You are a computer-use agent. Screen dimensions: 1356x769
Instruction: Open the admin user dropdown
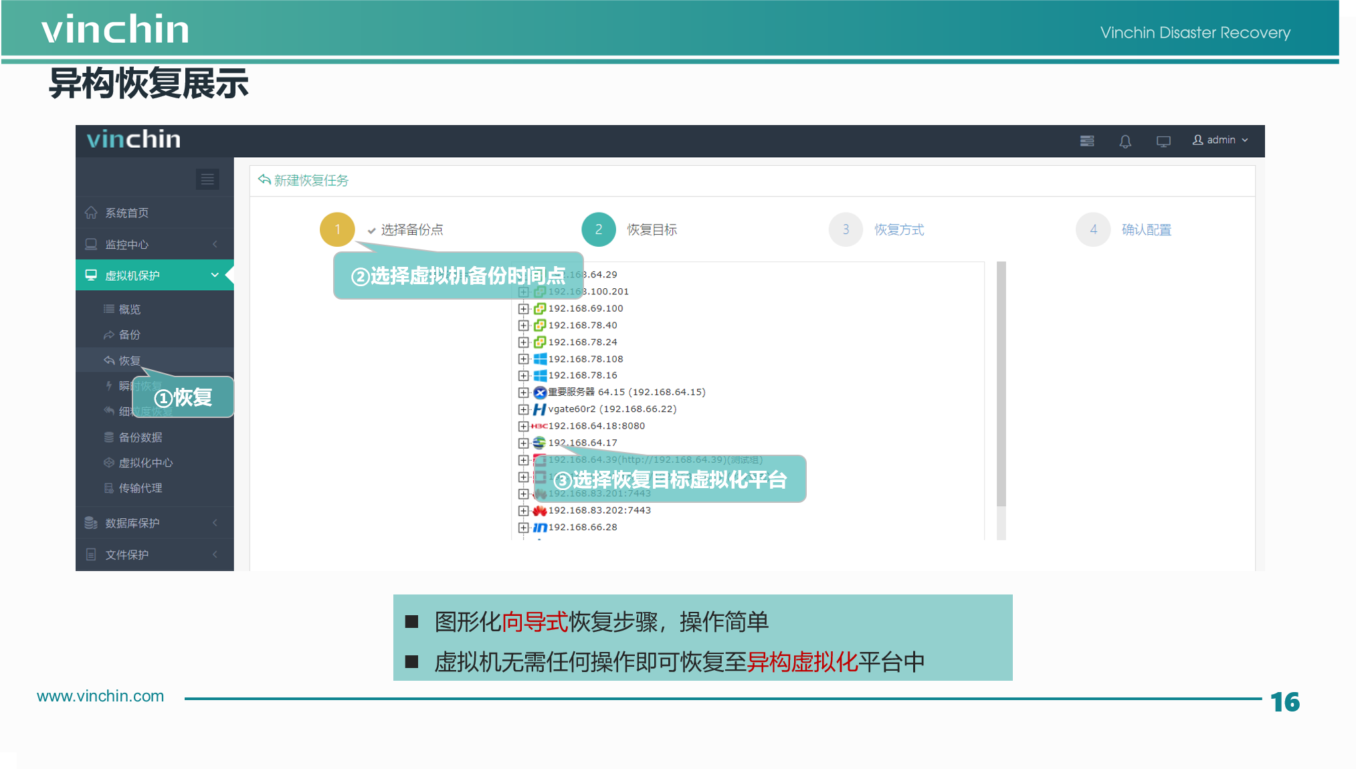pyautogui.click(x=1220, y=140)
